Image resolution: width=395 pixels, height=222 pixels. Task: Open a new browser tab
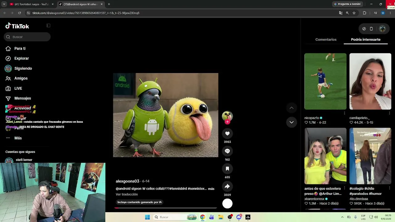point(109,4)
